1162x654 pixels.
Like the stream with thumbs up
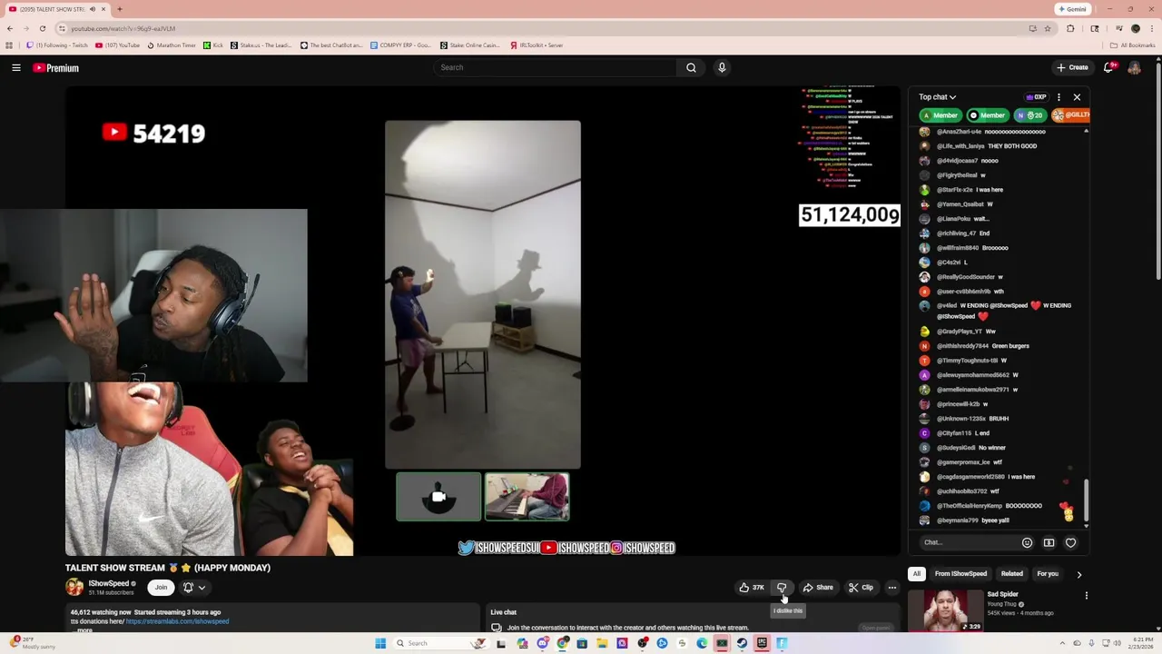(x=752, y=588)
